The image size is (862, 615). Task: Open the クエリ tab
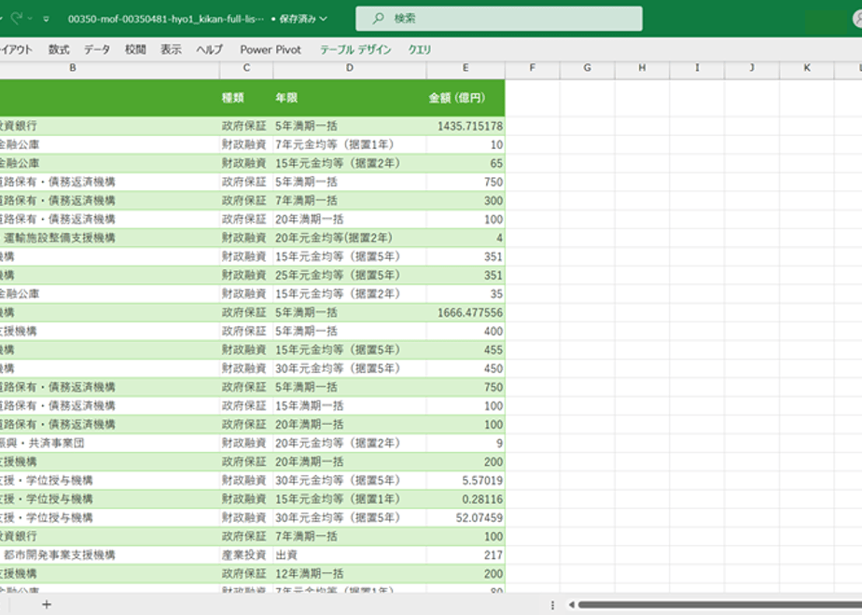click(420, 49)
